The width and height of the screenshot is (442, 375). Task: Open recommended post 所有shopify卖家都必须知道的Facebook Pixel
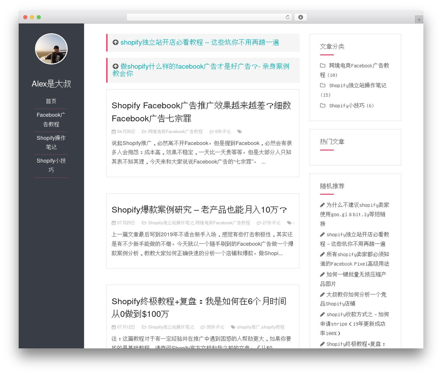tap(355, 259)
